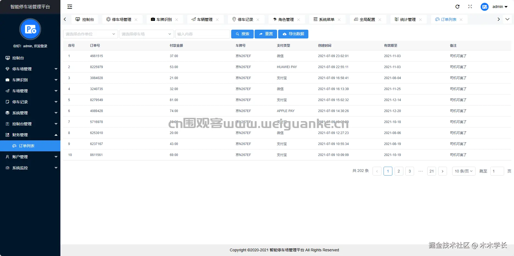This screenshot has height=256, width=514.
Task: Click the admin avatar icon in the header
Action: point(485,7)
